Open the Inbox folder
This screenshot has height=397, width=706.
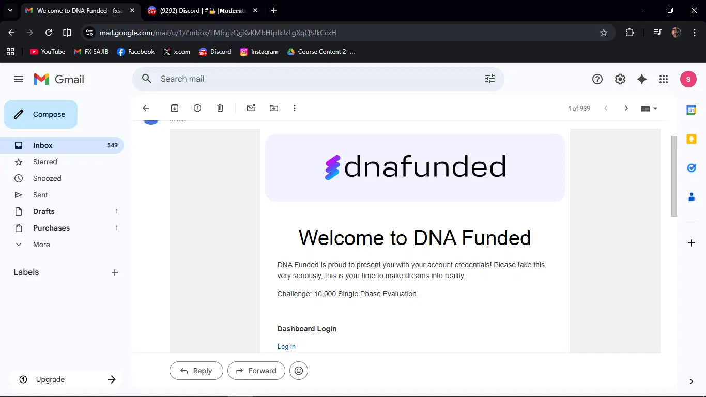point(62,145)
